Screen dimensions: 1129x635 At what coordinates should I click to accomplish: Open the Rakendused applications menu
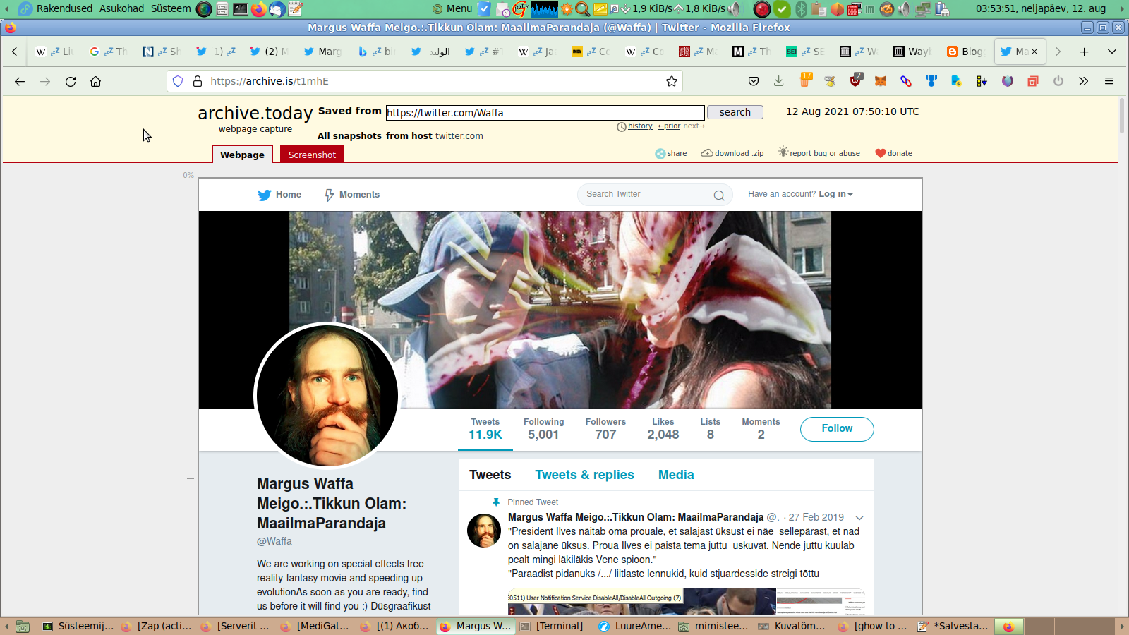(64, 8)
